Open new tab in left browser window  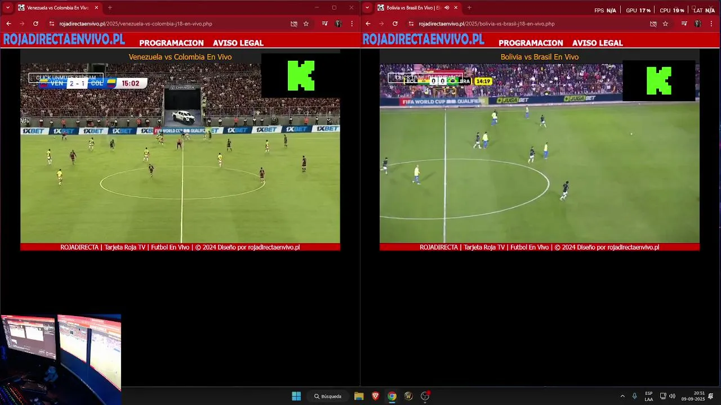pyautogui.click(x=110, y=8)
